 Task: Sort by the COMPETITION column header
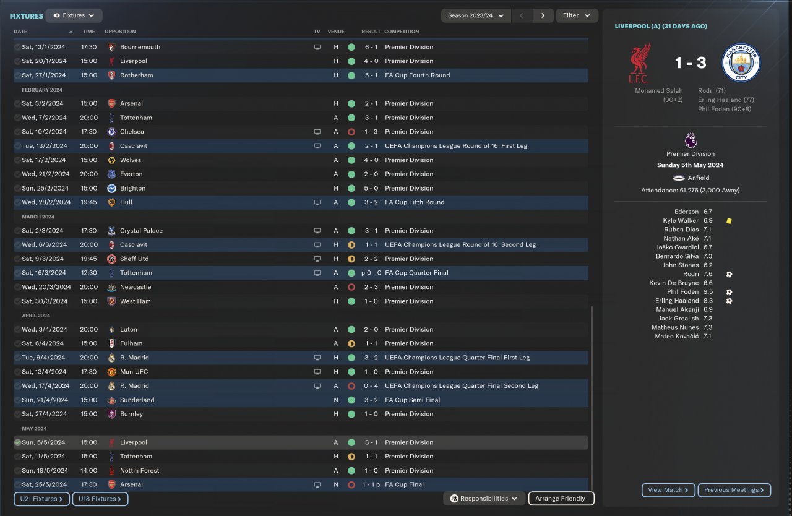(x=402, y=32)
